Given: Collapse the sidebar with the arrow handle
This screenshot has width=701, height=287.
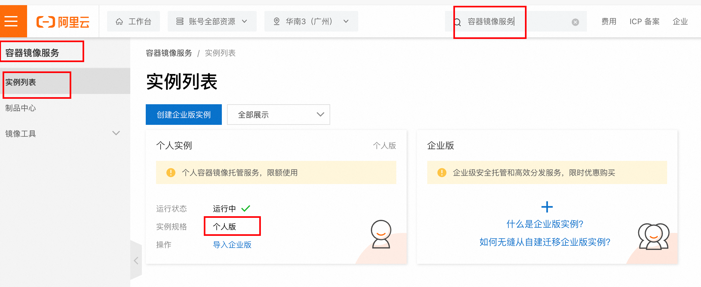Looking at the screenshot, I should (x=136, y=260).
